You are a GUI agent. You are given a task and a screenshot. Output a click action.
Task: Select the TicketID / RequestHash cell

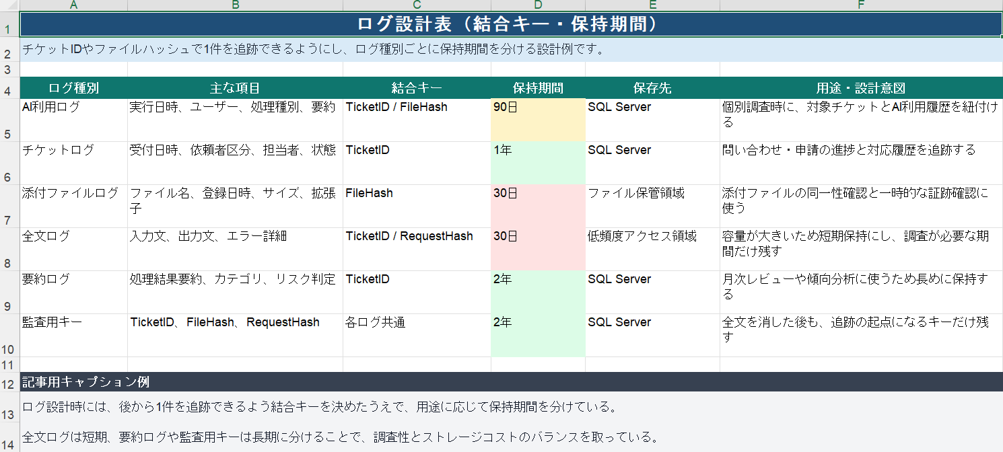417,250
